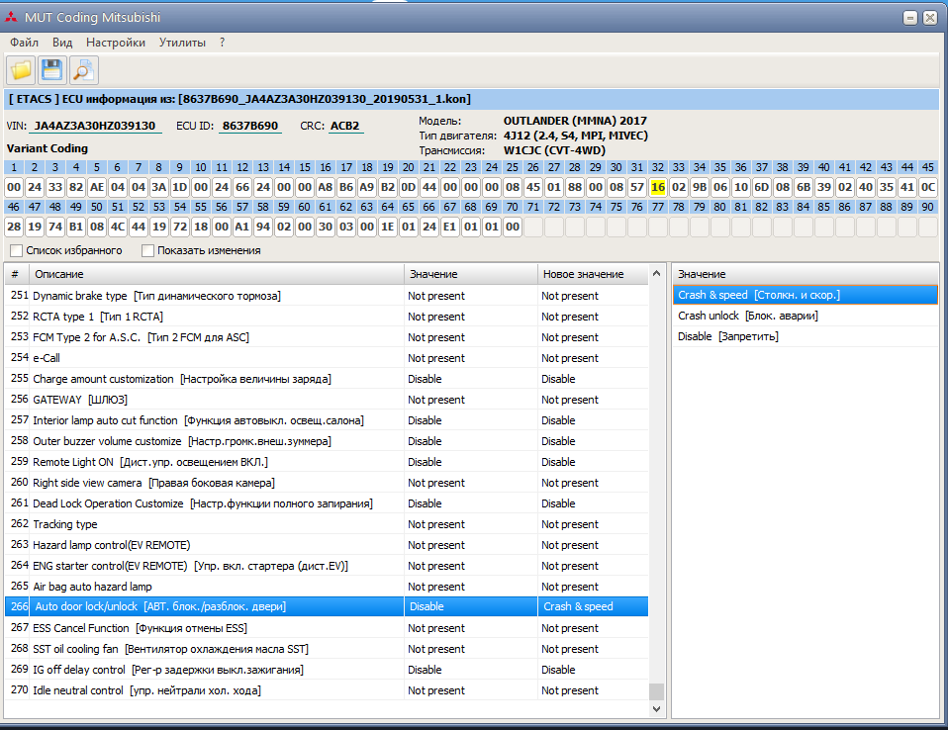
Task: Enable the Список избранного checkbox
Action: click(16, 250)
